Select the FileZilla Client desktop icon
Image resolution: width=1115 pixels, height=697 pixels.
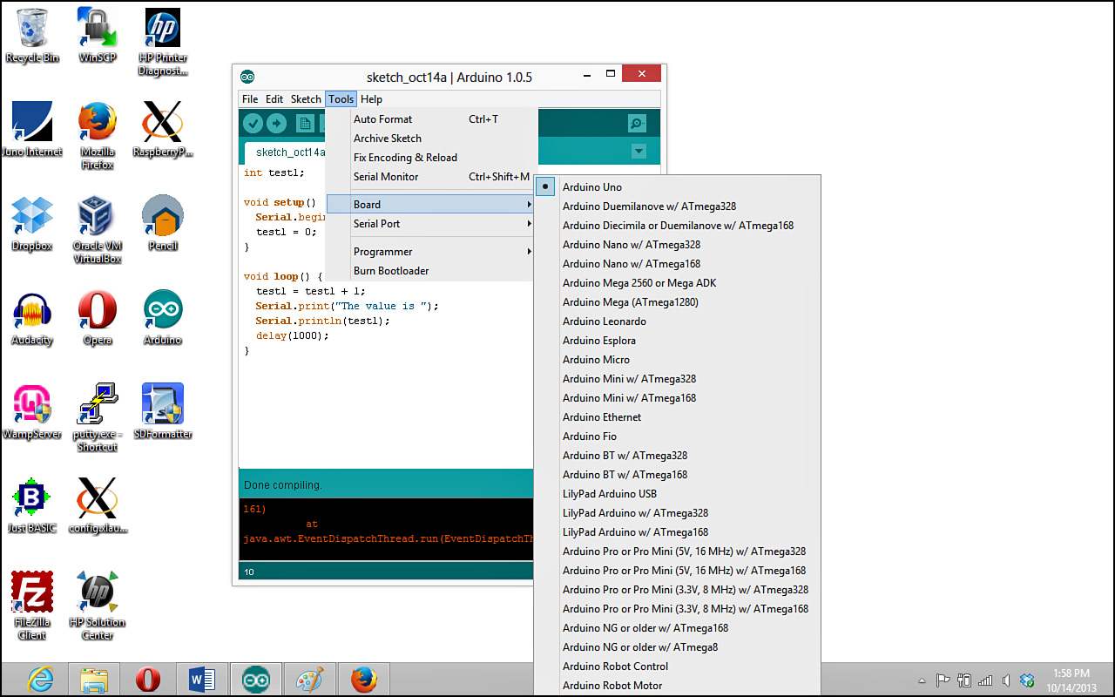(32, 606)
